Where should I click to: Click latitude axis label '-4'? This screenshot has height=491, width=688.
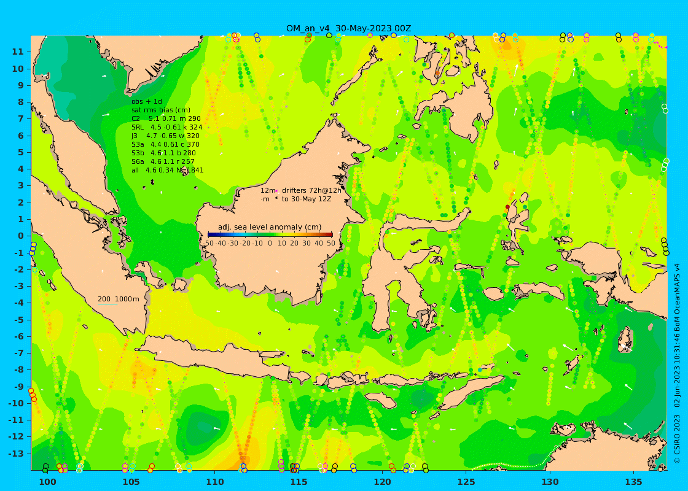coord(19,303)
